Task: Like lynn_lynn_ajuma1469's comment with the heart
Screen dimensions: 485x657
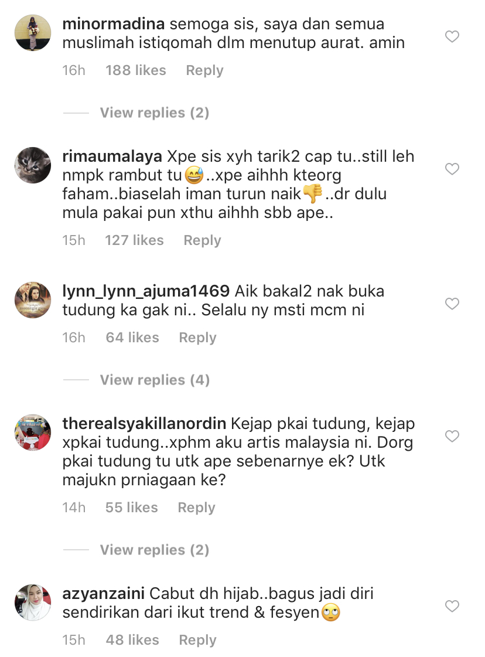Action: [452, 304]
